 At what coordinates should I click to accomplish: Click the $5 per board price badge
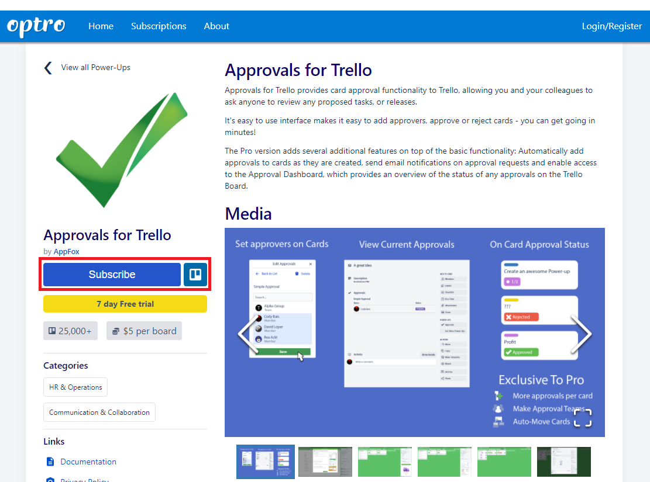(145, 331)
